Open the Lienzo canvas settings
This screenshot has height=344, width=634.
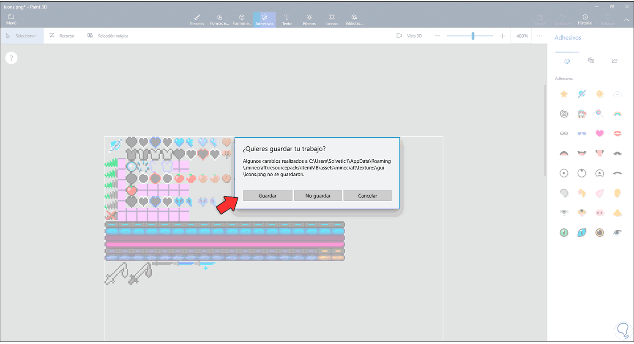[x=332, y=19]
